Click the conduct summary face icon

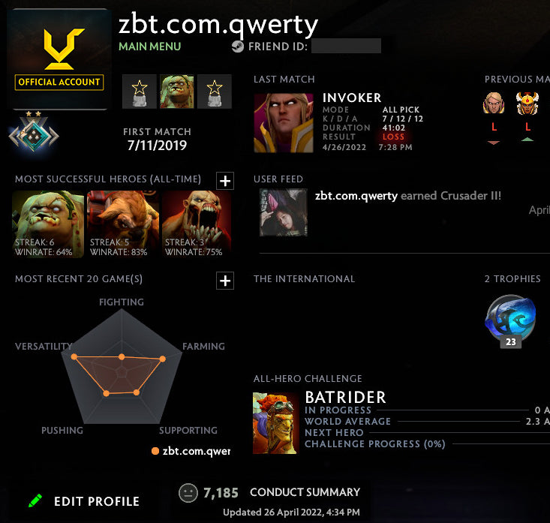coord(188,493)
